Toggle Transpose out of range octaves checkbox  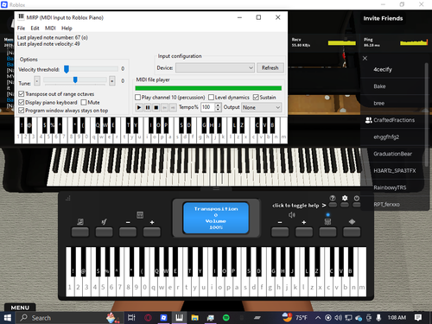point(22,94)
